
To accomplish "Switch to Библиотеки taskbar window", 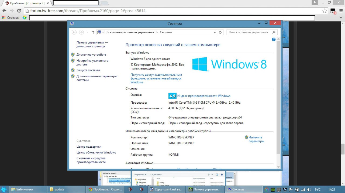I will pyautogui.click(x=27, y=189).
